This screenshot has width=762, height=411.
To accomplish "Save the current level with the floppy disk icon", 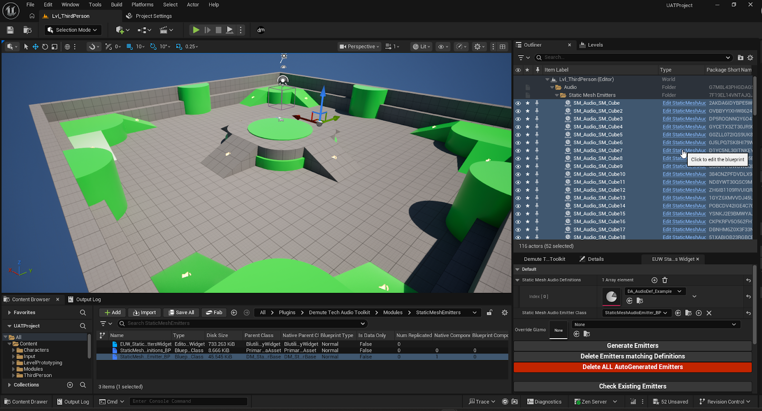I will [x=10, y=30].
